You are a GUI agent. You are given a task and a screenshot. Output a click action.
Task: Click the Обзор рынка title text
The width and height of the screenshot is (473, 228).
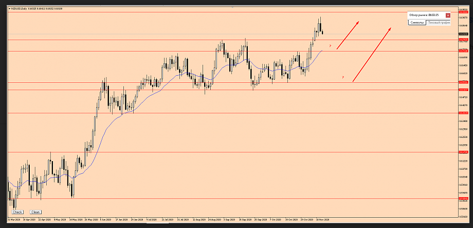[x=426, y=15]
